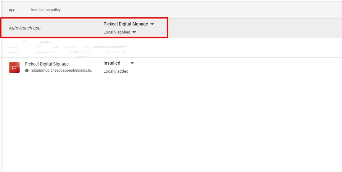Click the red Pickcel app icon
The image size is (342, 172).
coord(14,67)
